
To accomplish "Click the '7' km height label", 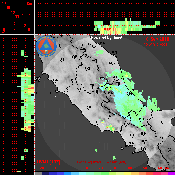I will [25, 26].
